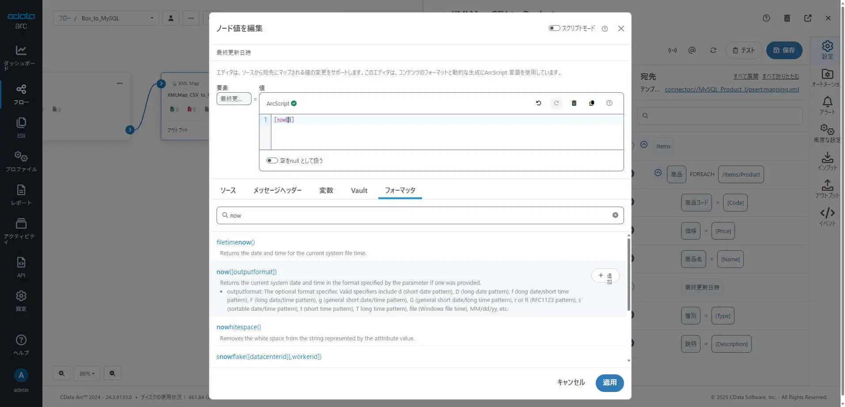The height and width of the screenshot is (407, 845).
Task: Open the EDI section in sidebar
Action: pos(21,128)
